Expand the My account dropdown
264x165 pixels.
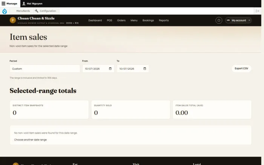[x=238, y=20]
